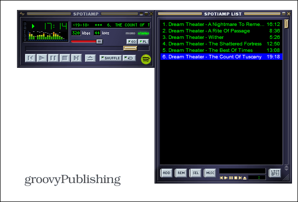The width and height of the screenshot is (298, 202).
Task: Skip to next track in main player
Action: click(76, 58)
